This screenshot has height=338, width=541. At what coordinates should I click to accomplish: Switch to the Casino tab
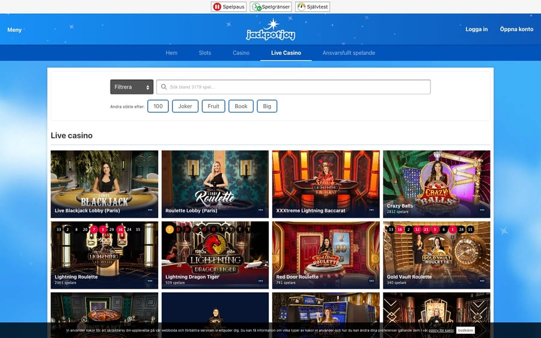[x=241, y=53]
